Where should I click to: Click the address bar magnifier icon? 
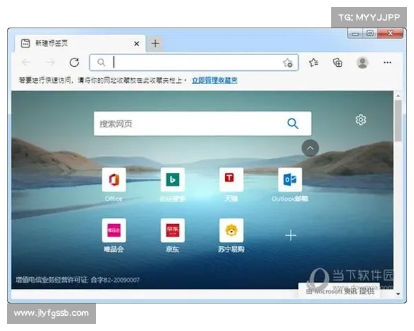tap(101, 63)
